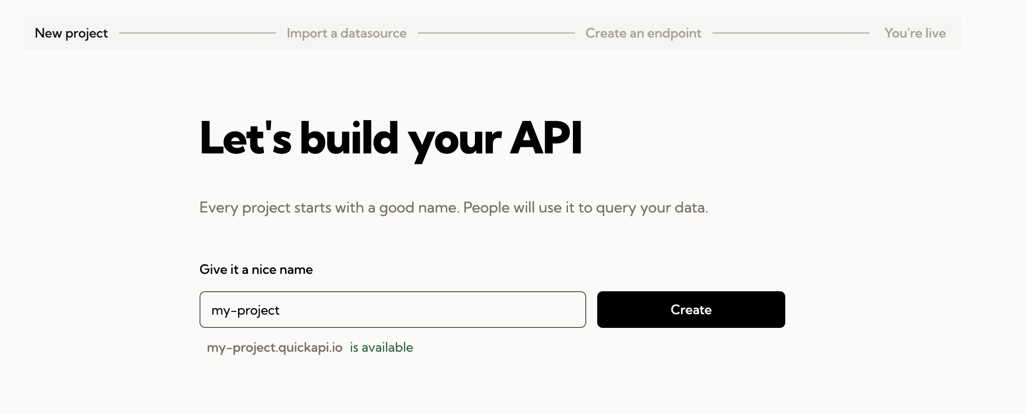Select the New project step
The image size is (1026, 414).
pyautogui.click(x=71, y=33)
